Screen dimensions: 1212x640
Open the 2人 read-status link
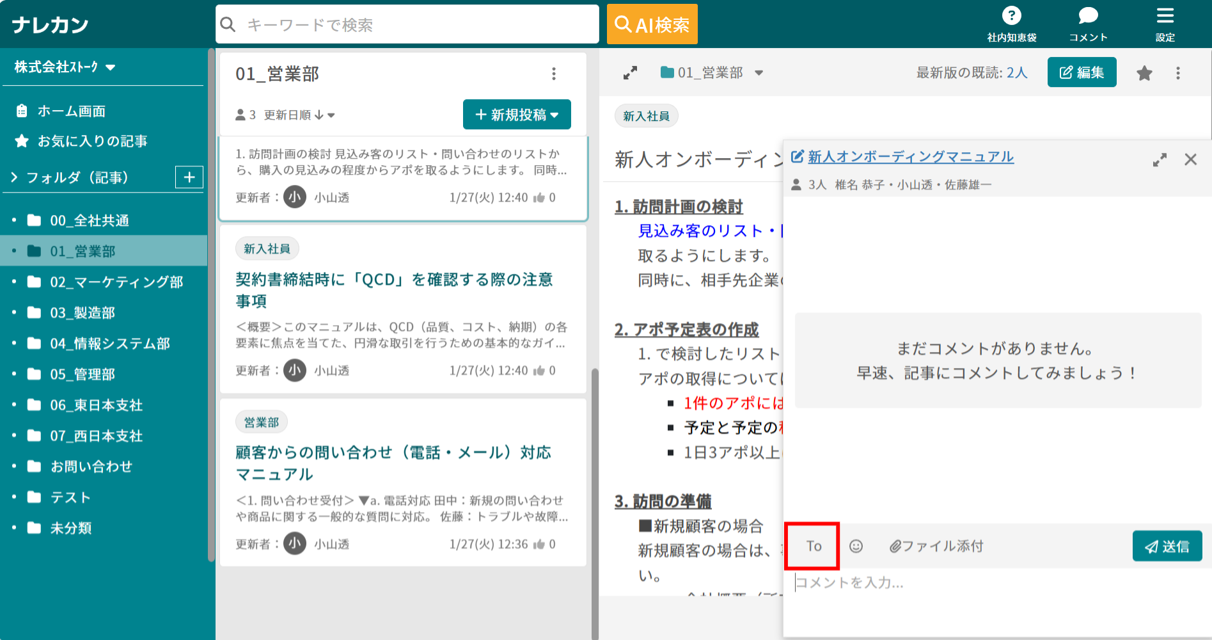[x=1017, y=72]
